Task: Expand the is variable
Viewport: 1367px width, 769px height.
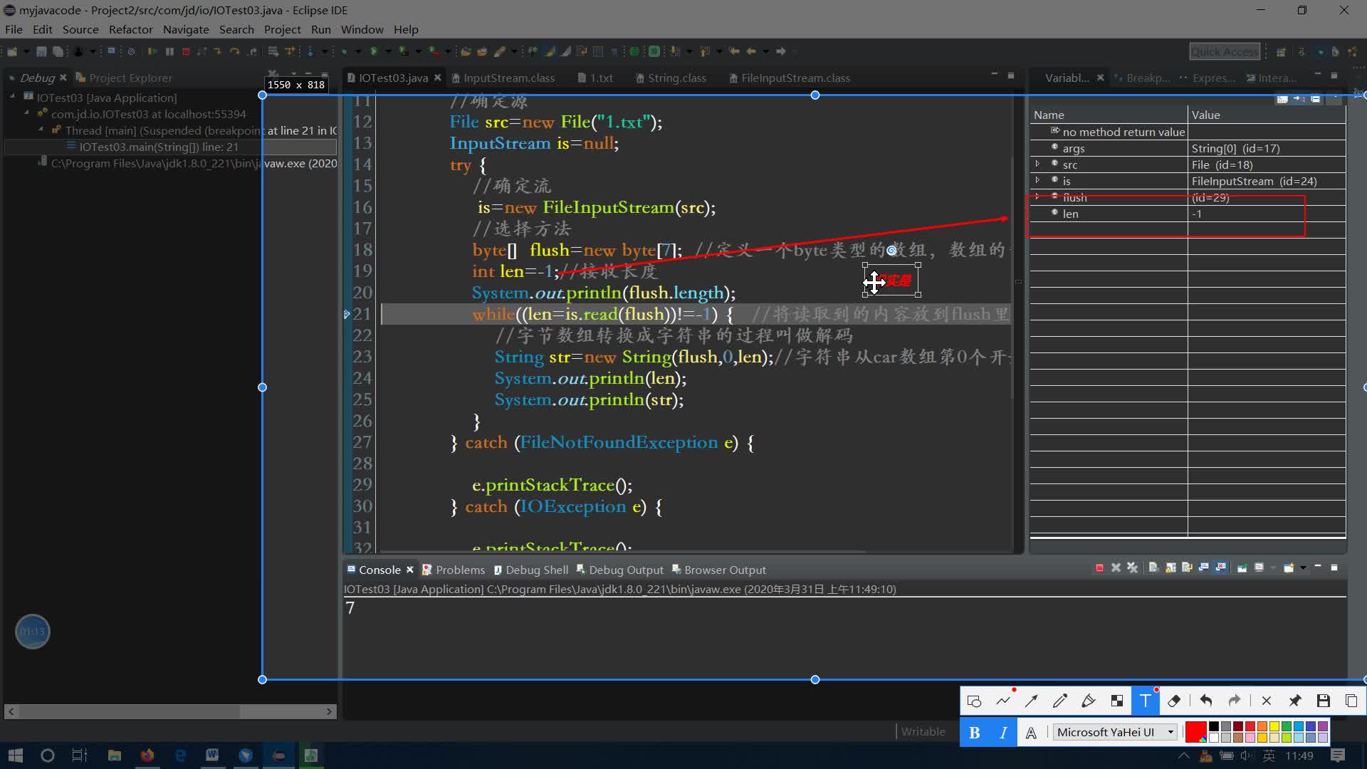Action: [1037, 181]
